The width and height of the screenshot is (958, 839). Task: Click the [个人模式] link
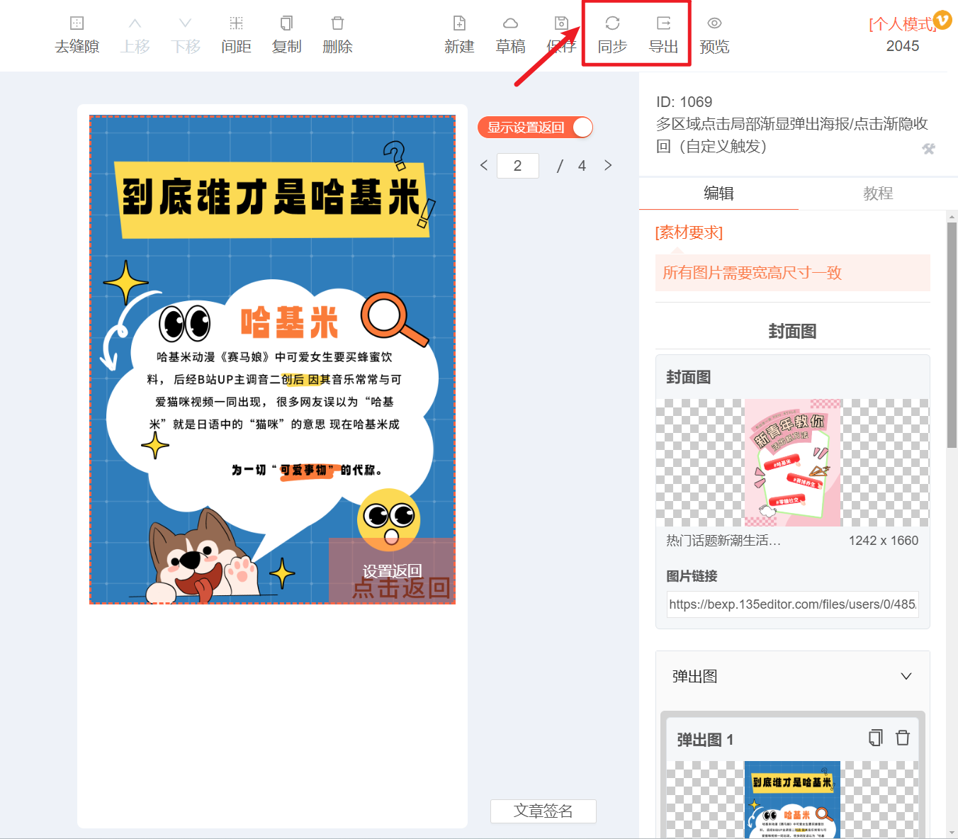click(901, 25)
